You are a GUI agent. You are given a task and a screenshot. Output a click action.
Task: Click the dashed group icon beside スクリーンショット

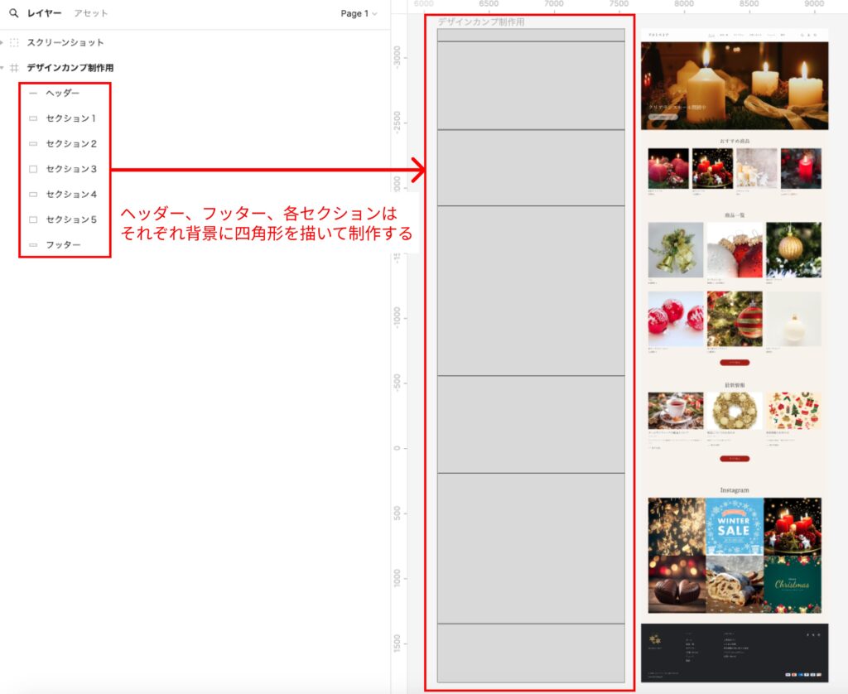coord(14,42)
